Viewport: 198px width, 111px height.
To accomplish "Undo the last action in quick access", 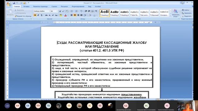I will 17,3.
